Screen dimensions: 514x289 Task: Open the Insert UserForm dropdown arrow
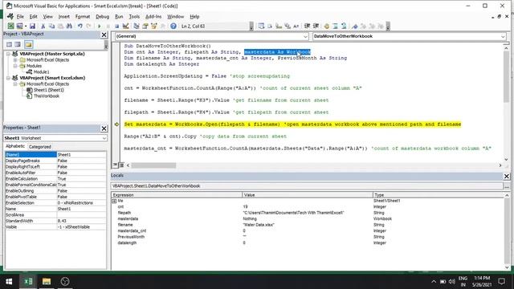(x=26, y=26)
